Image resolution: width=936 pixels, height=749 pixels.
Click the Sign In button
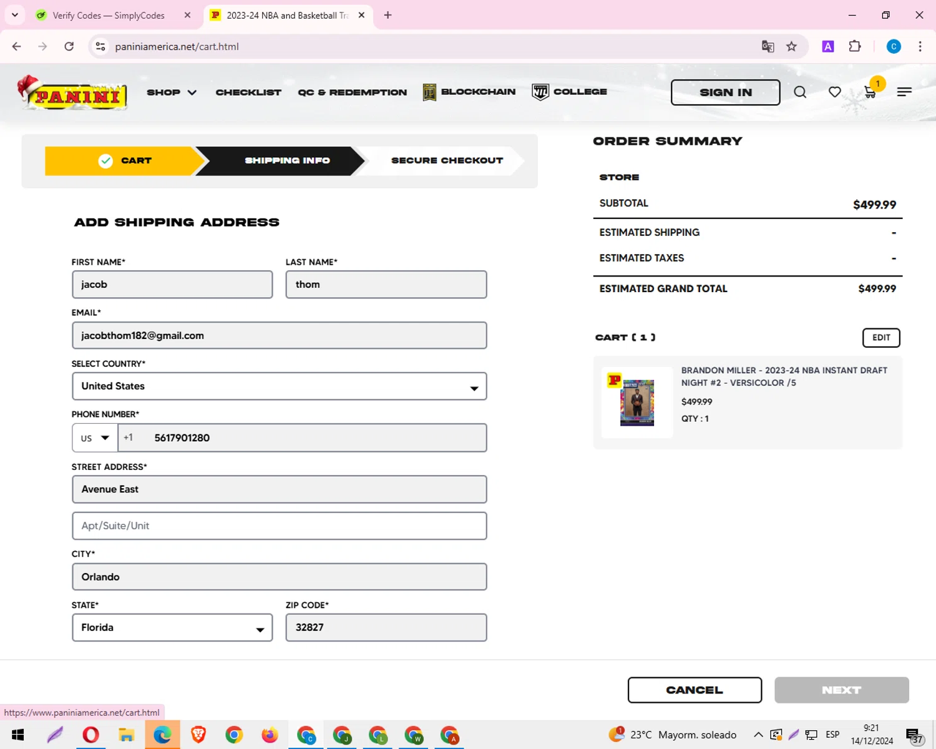tap(726, 92)
